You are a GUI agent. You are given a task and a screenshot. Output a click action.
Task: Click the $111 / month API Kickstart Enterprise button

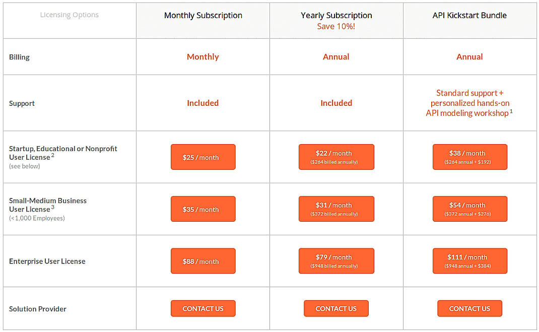(469, 260)
